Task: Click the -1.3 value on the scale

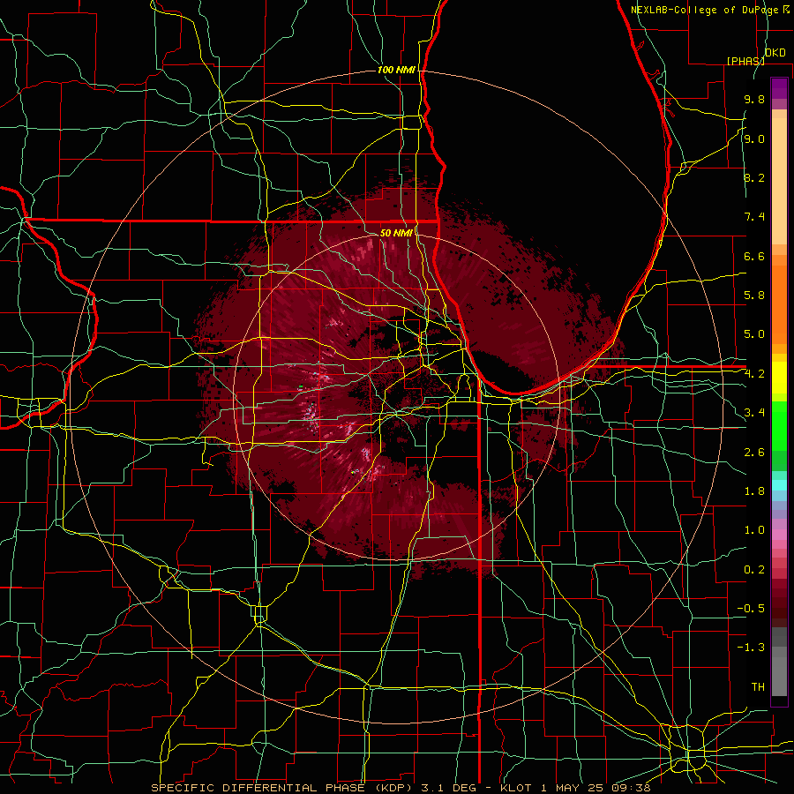Action: pos(751,648)
